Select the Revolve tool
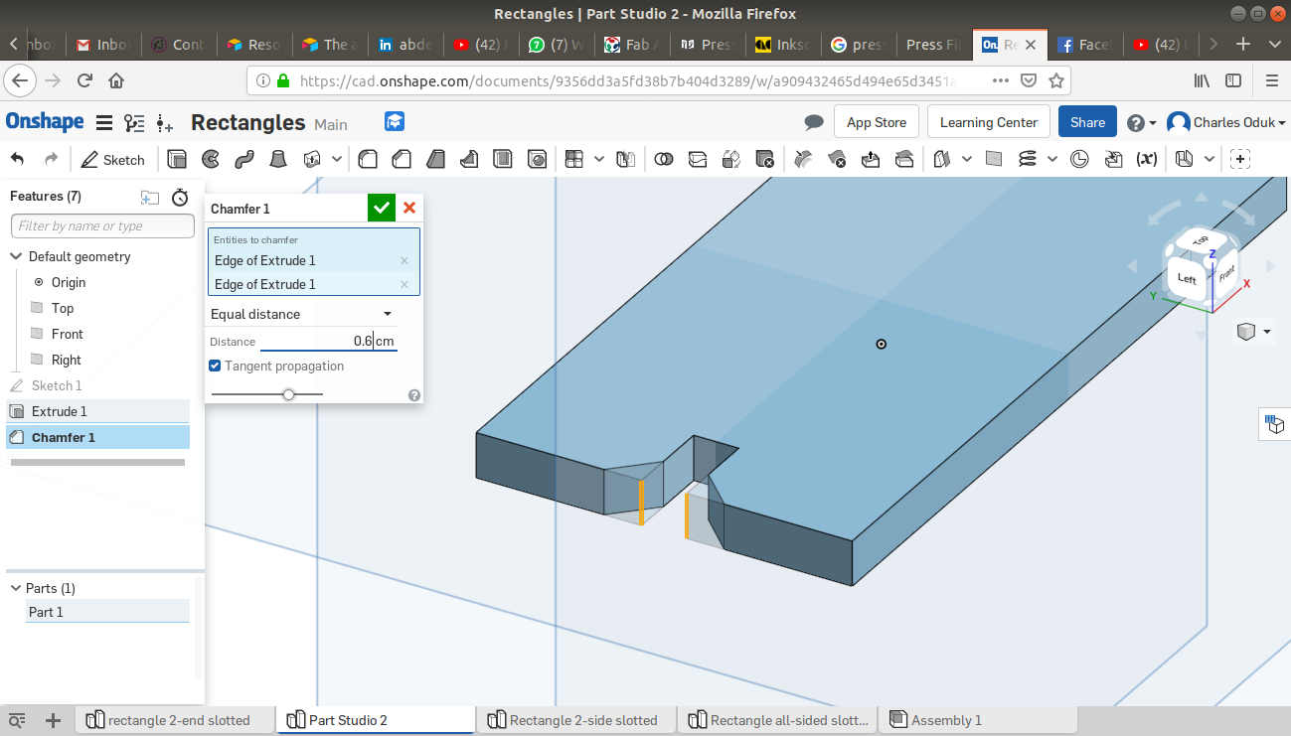Screen dimensions: 1291x736 click(211, 159)
